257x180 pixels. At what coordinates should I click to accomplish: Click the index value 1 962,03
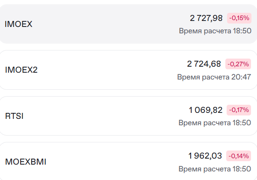[x=205, y=156]
